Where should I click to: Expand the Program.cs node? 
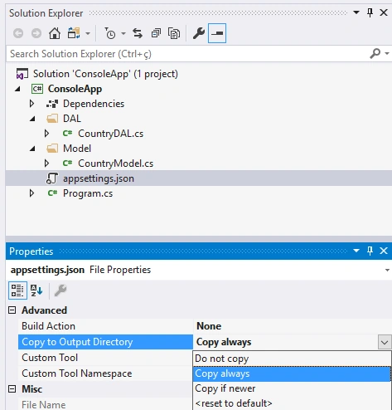pos(31,193)
